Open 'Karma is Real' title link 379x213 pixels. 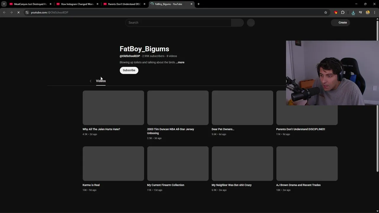tap(91, 185)
